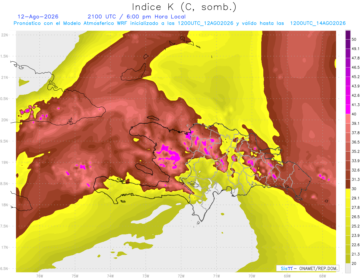Click the '19N' latitude axis label
The width and height of the screenshot is (362, 280).
click(x=5, y=163)
